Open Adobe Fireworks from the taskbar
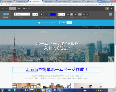 coord(37,90)
